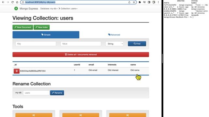
Task: Click the share page icon in the address bar
Action: 129,2
